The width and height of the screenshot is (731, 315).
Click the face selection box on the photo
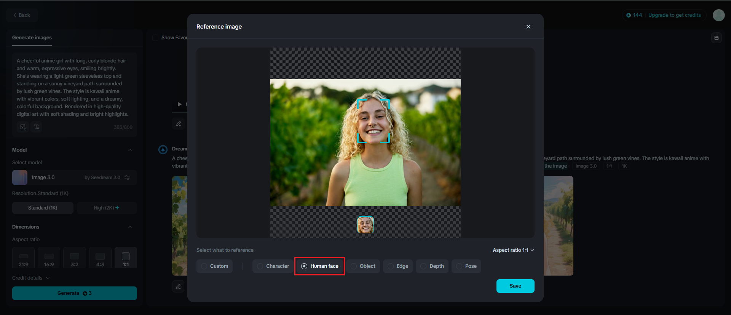(373, 121)
